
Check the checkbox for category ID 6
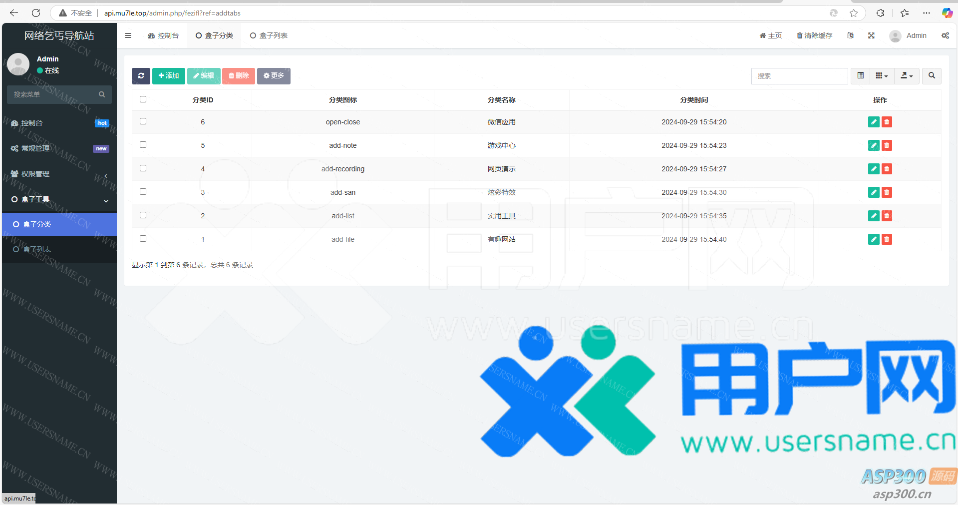coord(143,121)
